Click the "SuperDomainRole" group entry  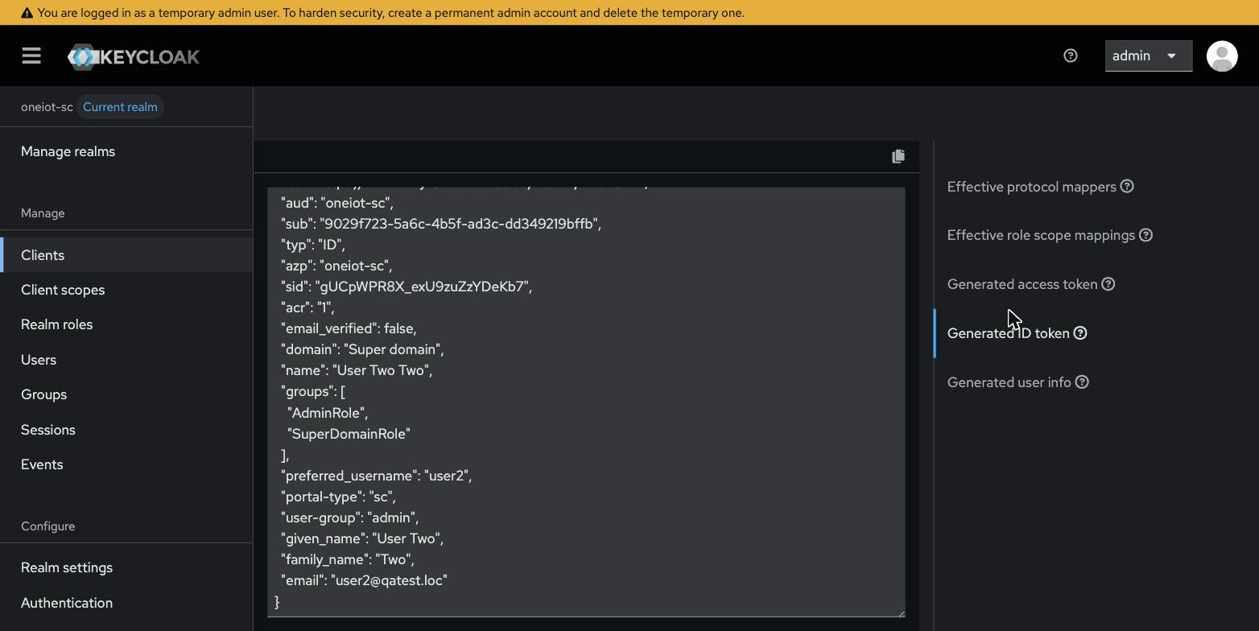[x=349, y=434]
